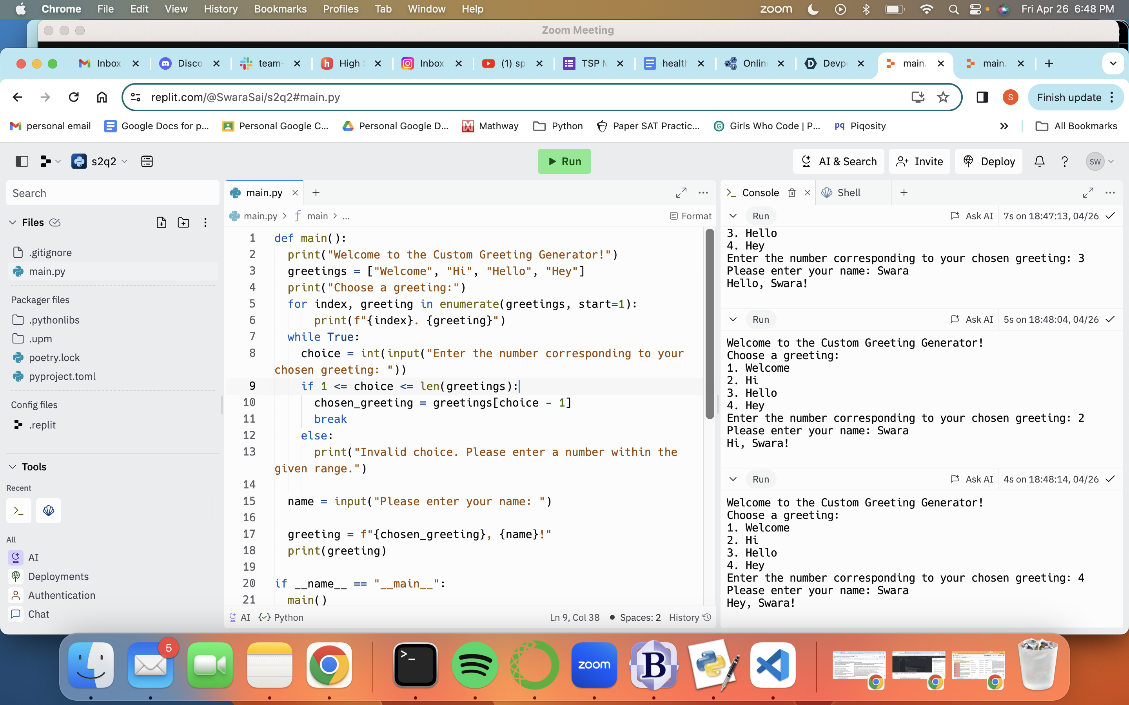Toggle Chrome side panel button

982,97
